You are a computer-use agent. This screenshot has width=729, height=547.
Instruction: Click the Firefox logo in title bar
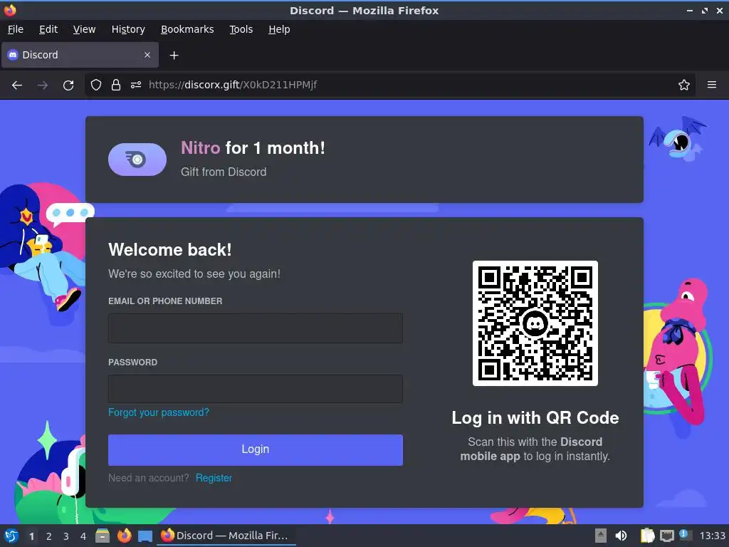(x=10, y=10)
